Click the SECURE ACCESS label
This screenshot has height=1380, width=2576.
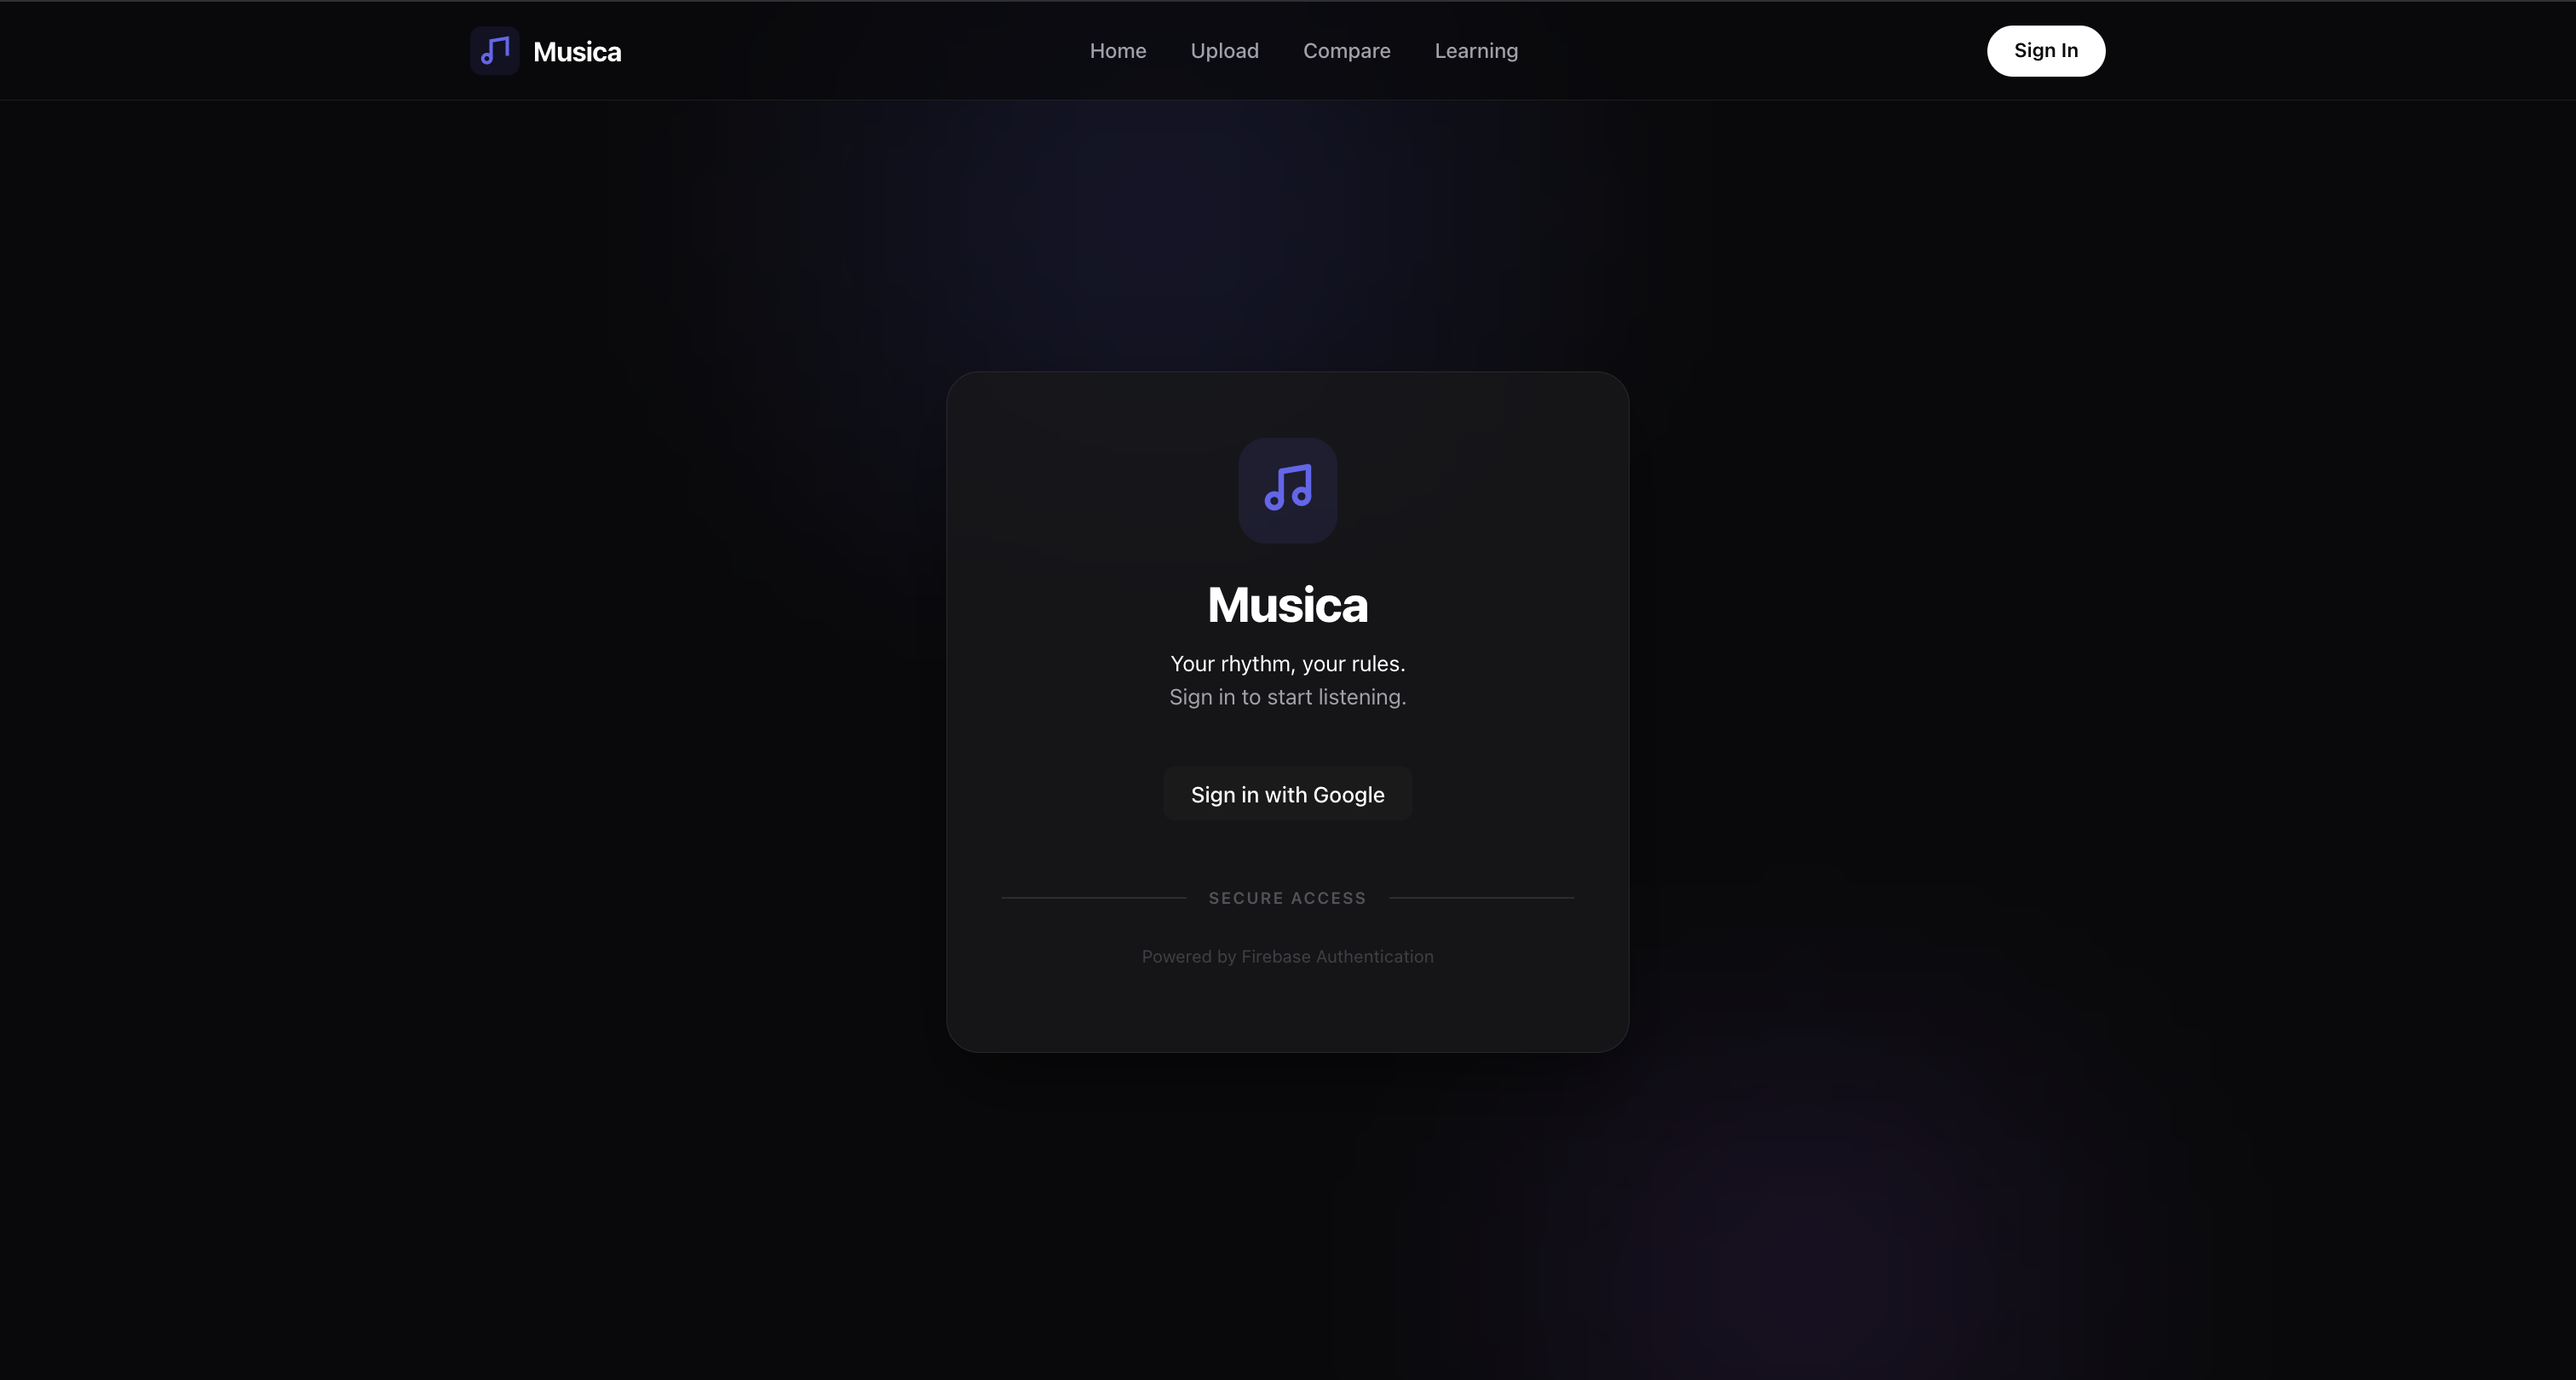[1288, 898]
